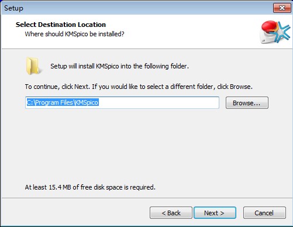Cancel the KMSpico installation

264,213
